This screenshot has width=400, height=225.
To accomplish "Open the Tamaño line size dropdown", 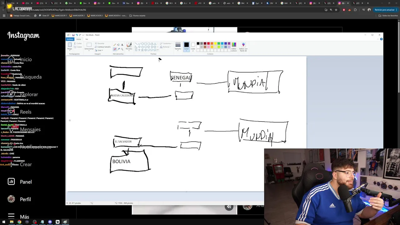I will pos(178,47).
